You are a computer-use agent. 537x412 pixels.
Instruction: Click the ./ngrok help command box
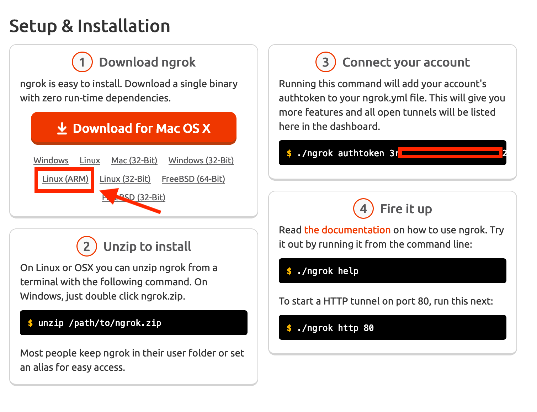392,271
